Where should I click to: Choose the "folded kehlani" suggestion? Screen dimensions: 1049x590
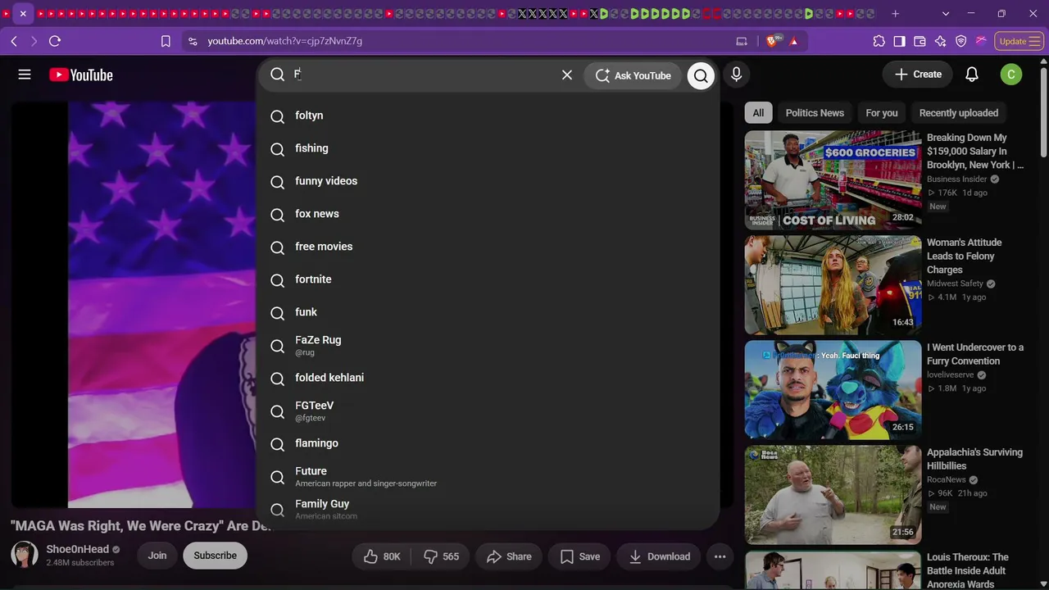[x=488, y=378]
